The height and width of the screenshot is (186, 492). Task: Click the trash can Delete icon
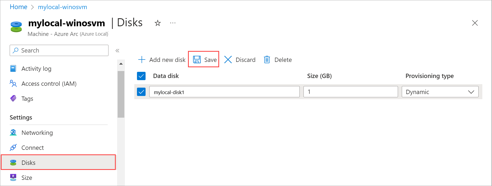click(267, 59)
